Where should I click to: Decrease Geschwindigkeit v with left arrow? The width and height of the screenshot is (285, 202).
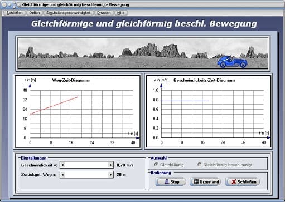[x=63, y=165]
